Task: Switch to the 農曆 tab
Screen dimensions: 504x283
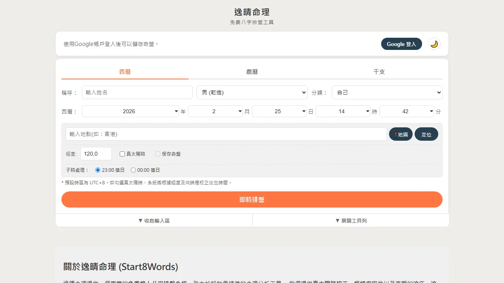Action: click(x=252, y=72)
